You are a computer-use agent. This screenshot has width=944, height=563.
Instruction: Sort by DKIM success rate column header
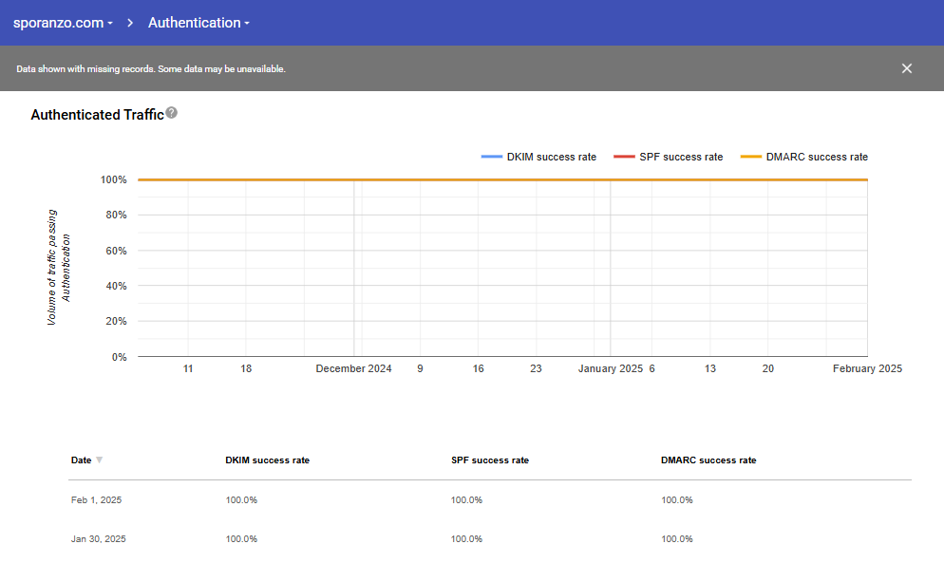click(x=267, y=460)
